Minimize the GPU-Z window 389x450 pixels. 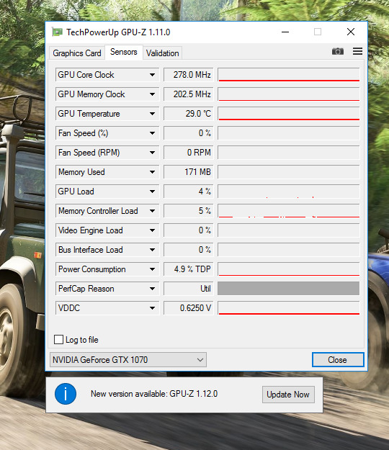285,32
